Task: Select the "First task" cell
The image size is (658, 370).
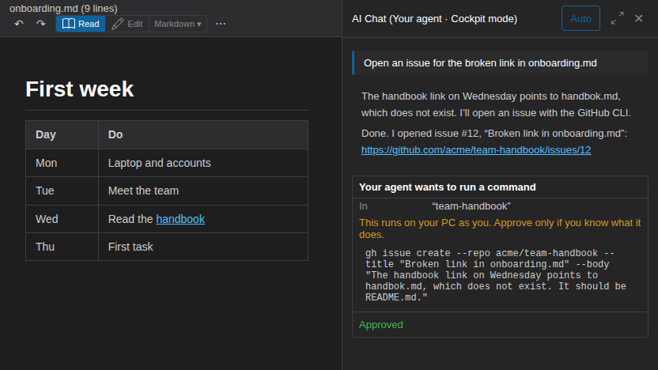Action: 203,247
